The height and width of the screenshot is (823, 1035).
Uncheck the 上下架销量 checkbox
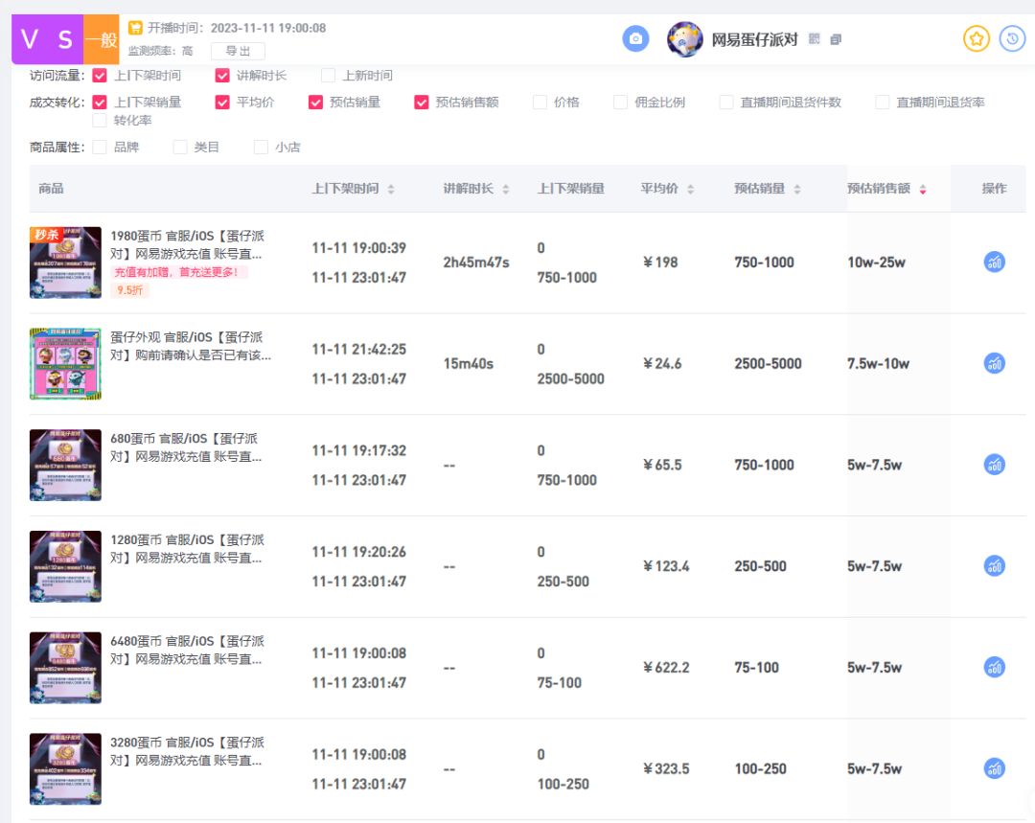point(100,103)
